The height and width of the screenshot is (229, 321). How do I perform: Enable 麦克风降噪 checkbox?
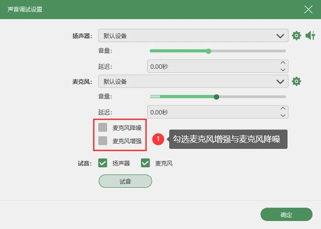tap(103, 127)
